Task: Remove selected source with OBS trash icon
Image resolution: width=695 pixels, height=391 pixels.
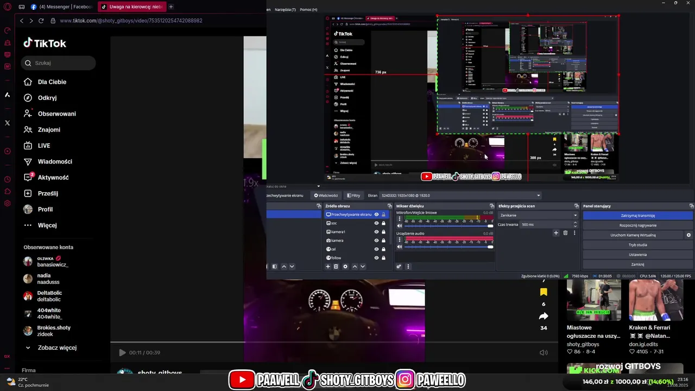Action: pos(336,267)
